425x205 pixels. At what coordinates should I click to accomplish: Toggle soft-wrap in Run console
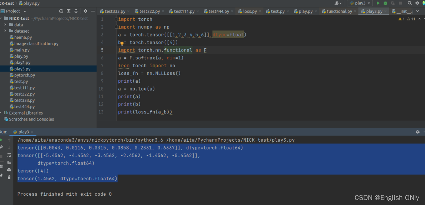coord(9,155)
